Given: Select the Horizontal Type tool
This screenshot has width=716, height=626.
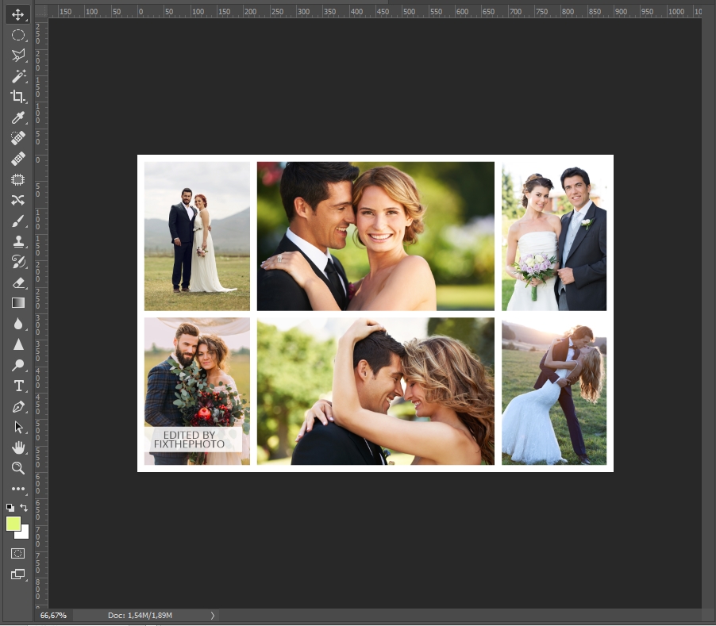Looking at the screenshot, I should (x=17, y=386).
